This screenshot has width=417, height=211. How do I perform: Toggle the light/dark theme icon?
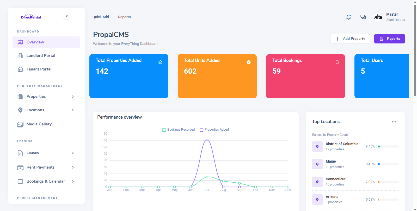67,16
